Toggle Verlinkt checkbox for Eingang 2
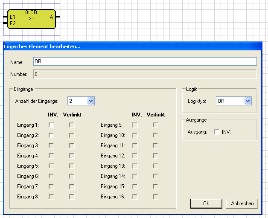This screenshot has height=218, width=268. (72, 135)
